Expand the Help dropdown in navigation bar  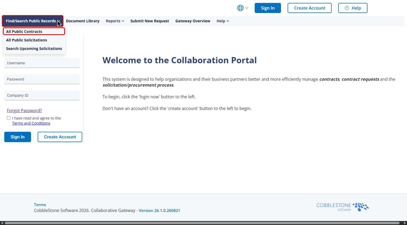point(223,21)
